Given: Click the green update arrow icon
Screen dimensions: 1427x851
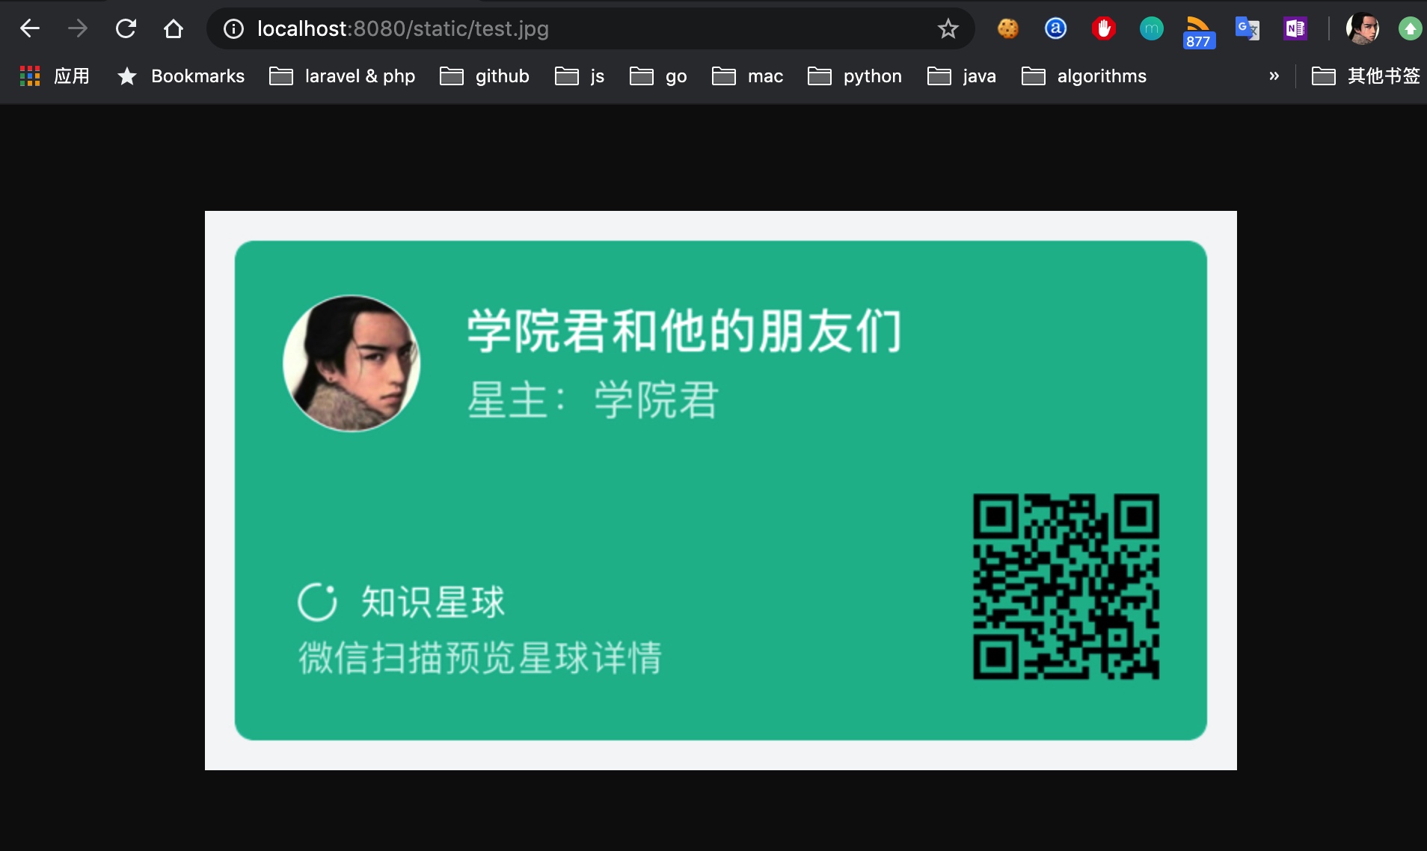Looking at the screenshot, I should 1410,28.
